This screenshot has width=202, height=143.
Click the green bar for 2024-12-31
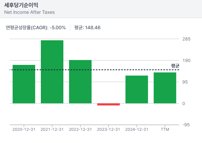tap(137, 89)
